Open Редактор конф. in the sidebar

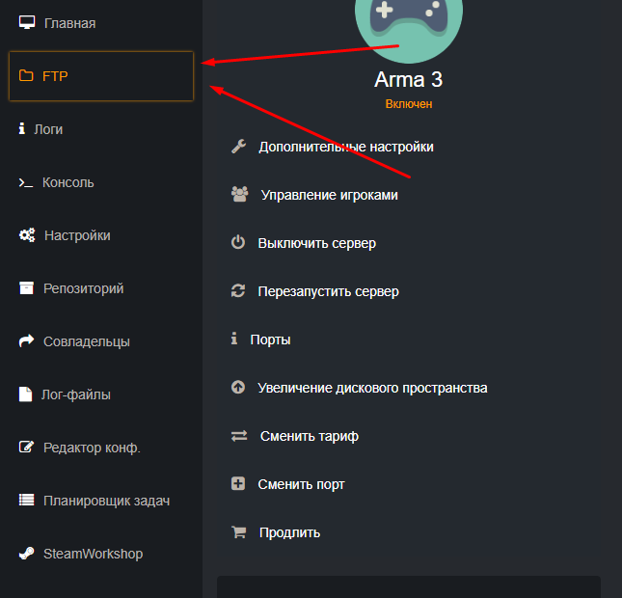click(92, 448)
